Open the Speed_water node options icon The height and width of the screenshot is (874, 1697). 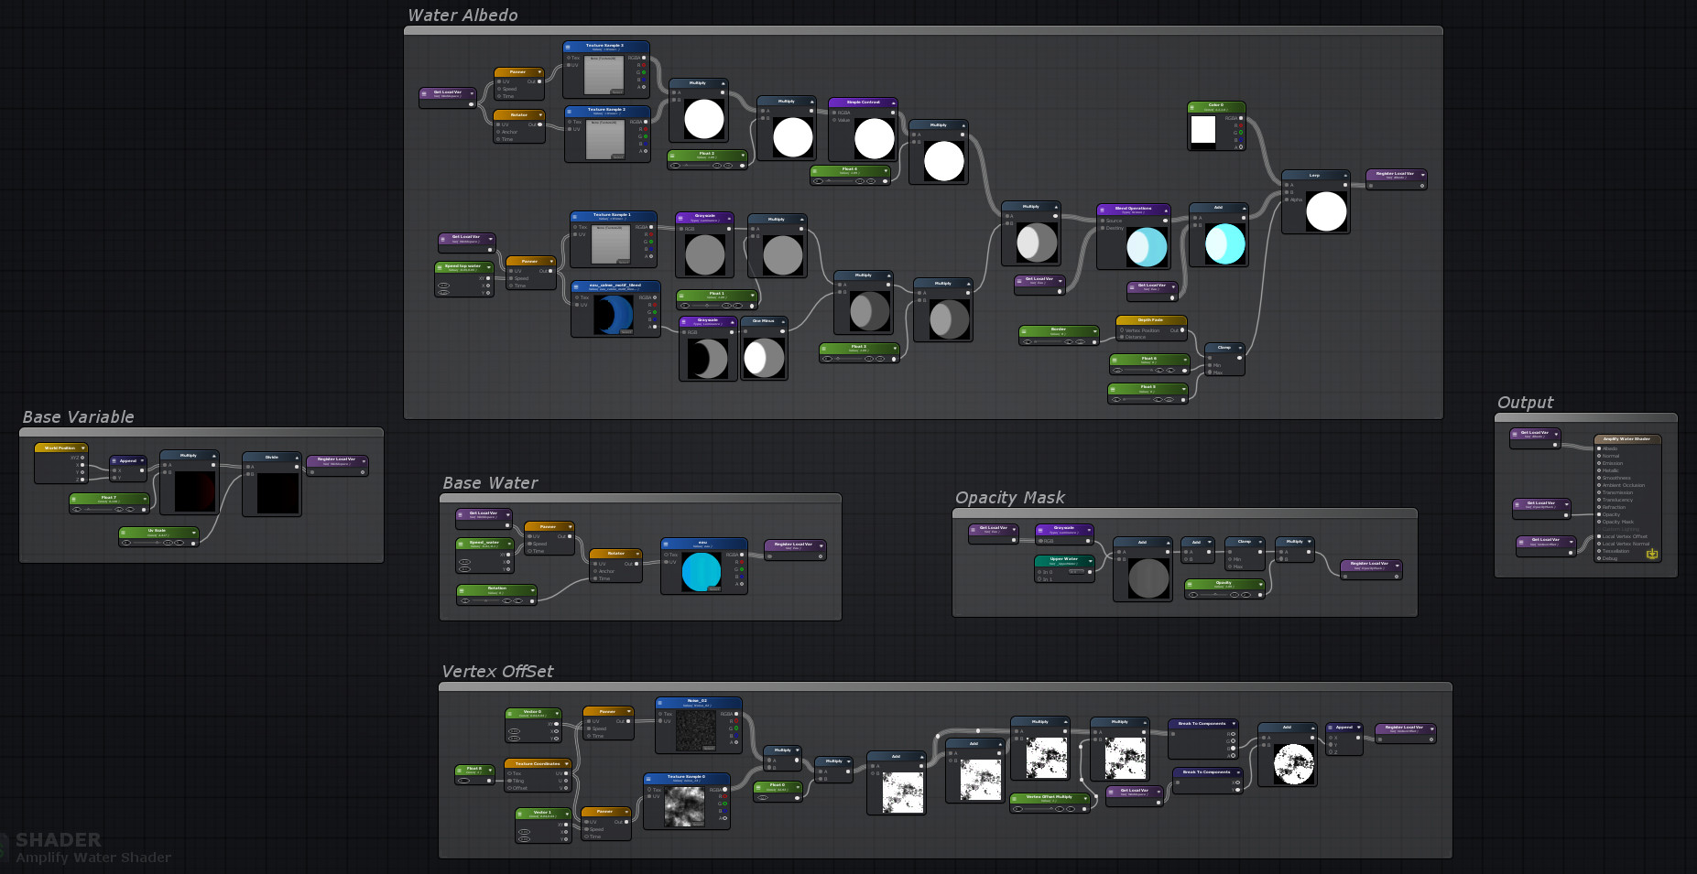pos(461,544)
